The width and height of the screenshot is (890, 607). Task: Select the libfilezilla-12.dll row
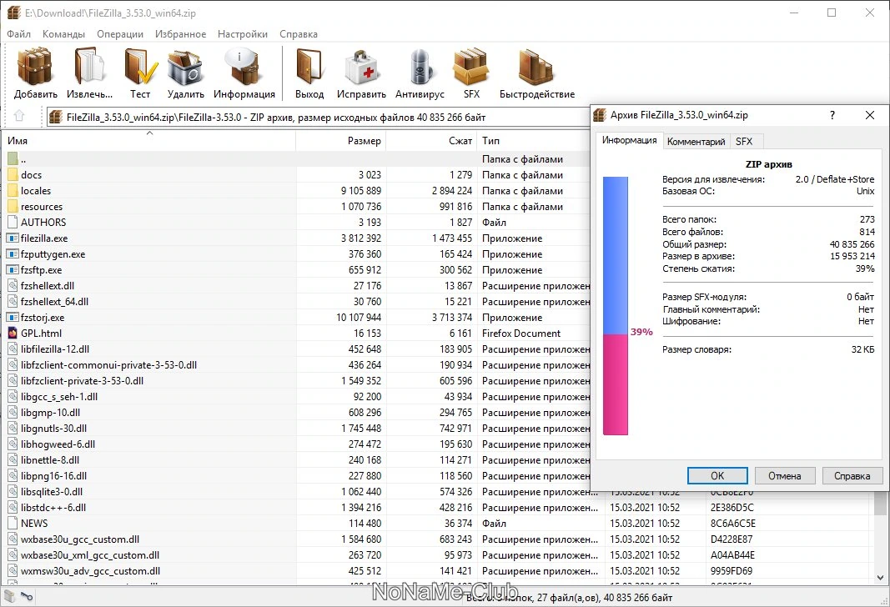coord(295,349)
